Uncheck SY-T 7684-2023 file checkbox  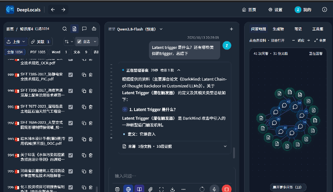(71, 123)
